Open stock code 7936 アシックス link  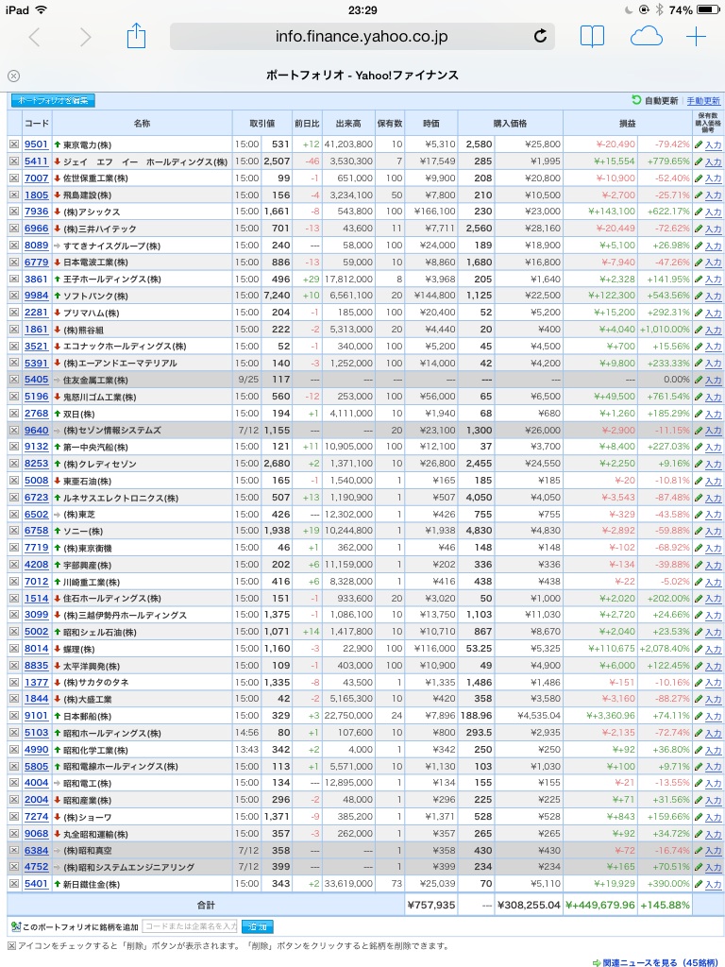37,212
